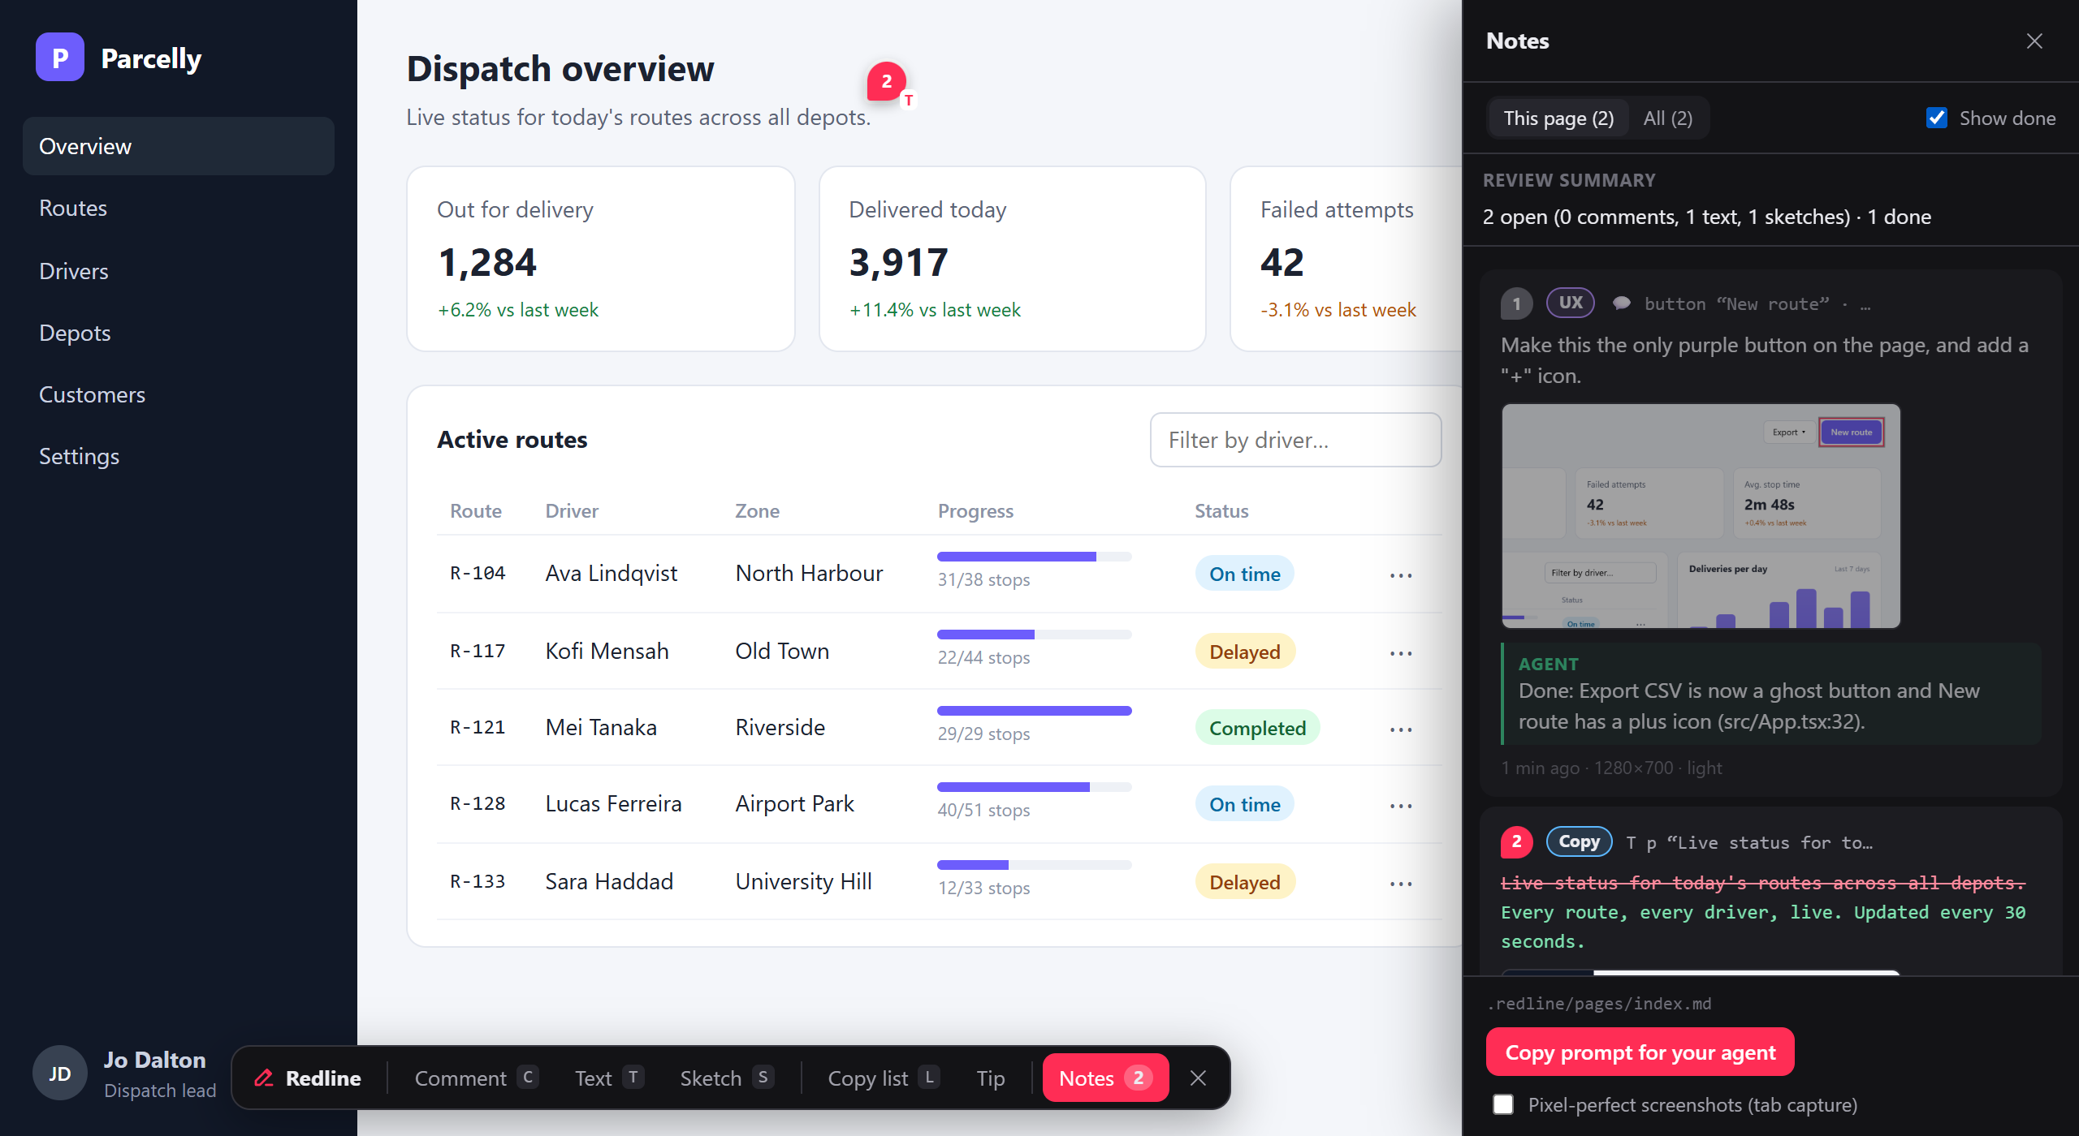Select the Text tool
The width and height of the screenshot is (2079, 1136).
click(x=609, y=1078)
